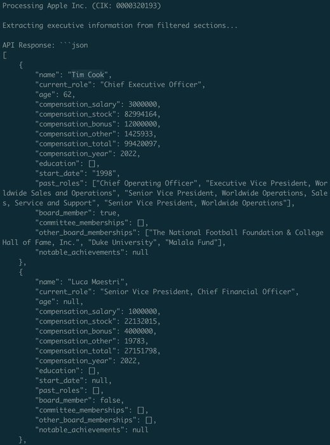
Task: Click total compensation value 99420097
Action: point(141,144)
